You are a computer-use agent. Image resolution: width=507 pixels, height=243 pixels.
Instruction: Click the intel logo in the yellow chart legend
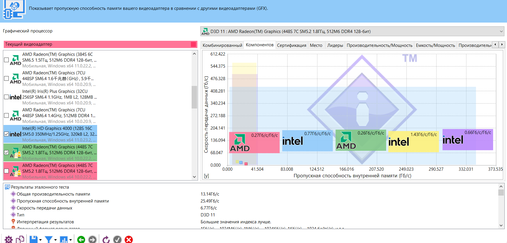[399, 142]
